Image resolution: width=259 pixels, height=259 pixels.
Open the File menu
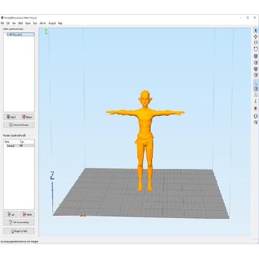coord(3,23)
